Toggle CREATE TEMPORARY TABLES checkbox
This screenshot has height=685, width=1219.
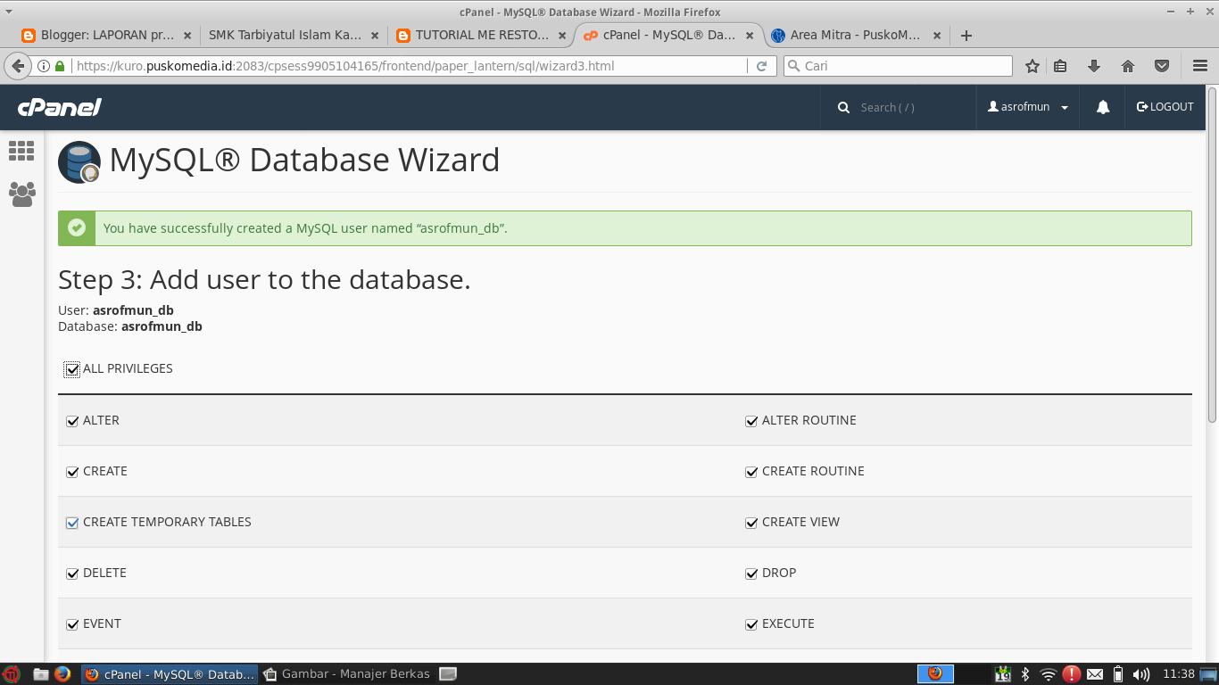click(73, 523)
